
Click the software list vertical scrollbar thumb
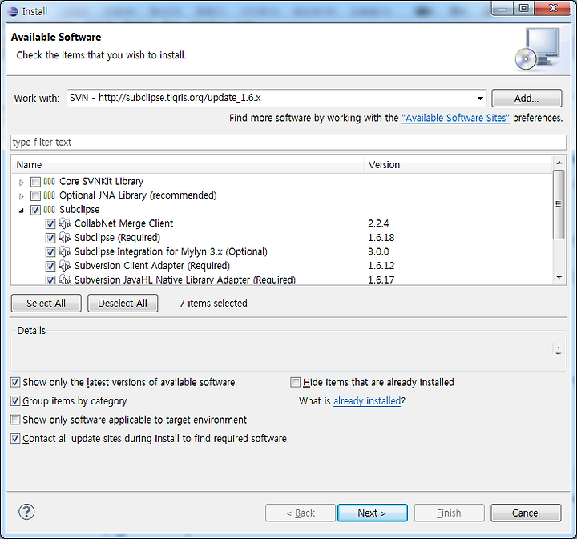click(559, 204)
